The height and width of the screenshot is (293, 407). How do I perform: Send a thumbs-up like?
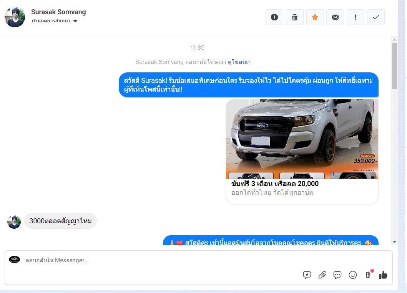coord(383,275)
